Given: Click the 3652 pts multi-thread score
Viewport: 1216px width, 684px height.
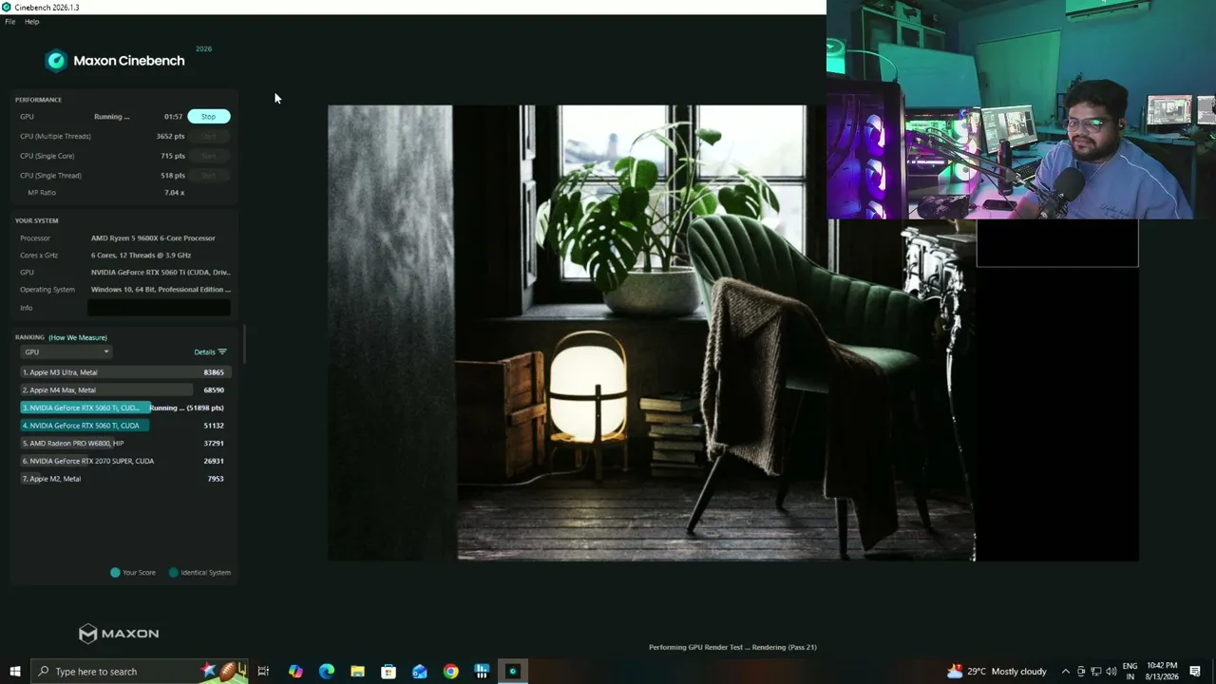Looking at the screenshot, I should click(x=171, y=137).
